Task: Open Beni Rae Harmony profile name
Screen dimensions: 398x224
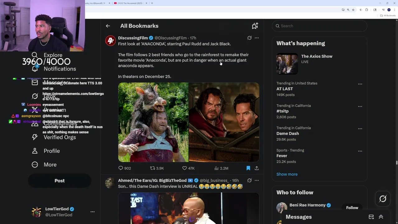Action: [308, 205]
